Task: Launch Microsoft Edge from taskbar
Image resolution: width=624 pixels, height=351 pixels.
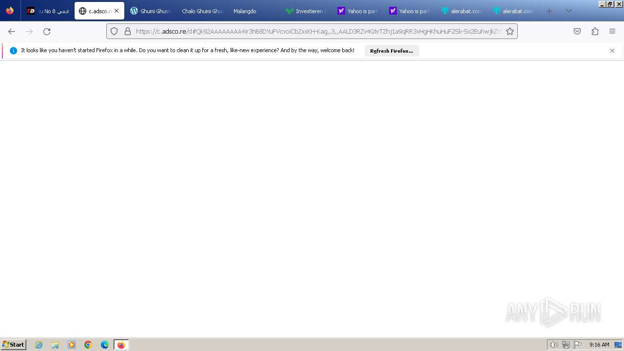Action: point(105,345)
